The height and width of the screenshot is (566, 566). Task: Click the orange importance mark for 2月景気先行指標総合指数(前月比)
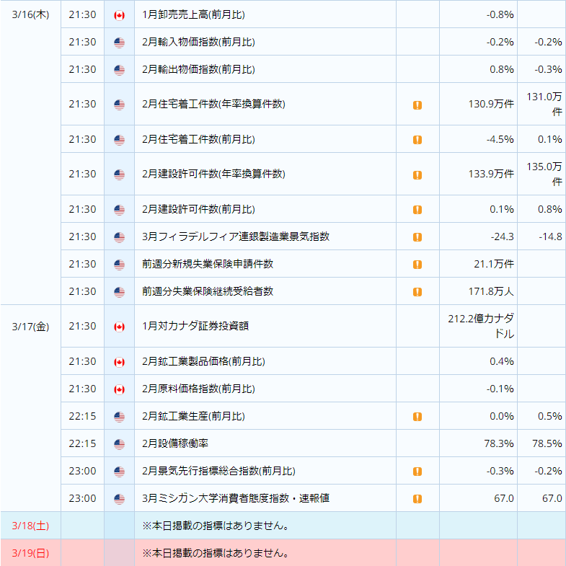click(417, 472)
